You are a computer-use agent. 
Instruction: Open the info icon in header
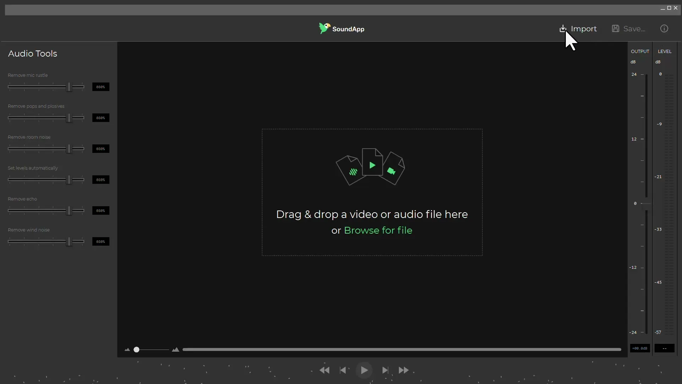point(664,29)
